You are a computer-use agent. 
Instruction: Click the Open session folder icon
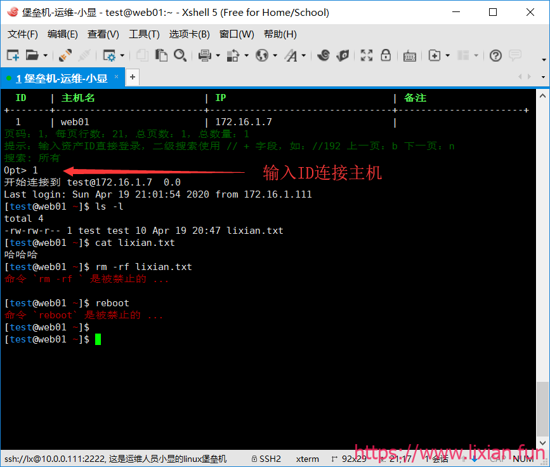coord(32,55)
